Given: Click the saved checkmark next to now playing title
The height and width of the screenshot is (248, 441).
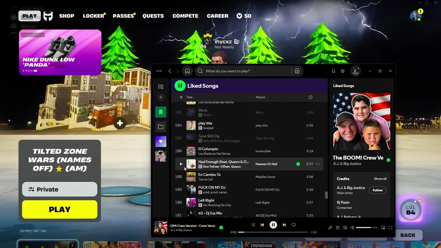Looking at the screenshot, I should 221,227.
